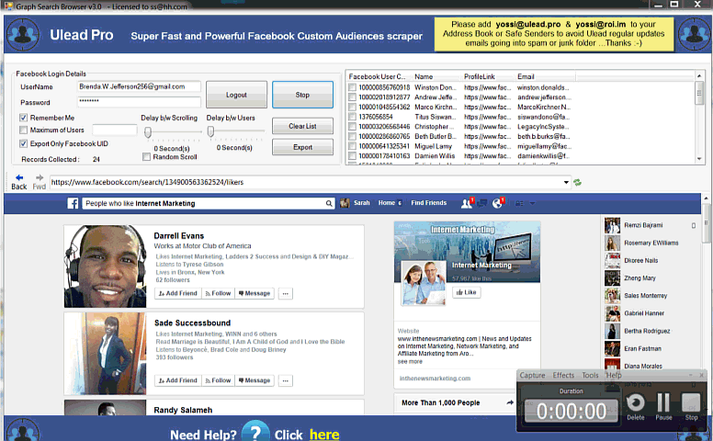
Task: Click the Delay b/w Users slider handle
Action: [x=210, y=131]
